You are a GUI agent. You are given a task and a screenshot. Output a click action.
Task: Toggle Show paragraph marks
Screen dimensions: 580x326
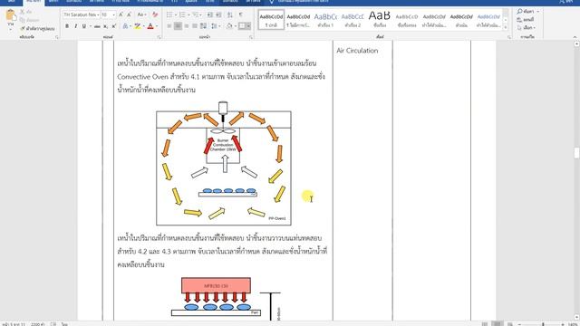pos(241,14)
